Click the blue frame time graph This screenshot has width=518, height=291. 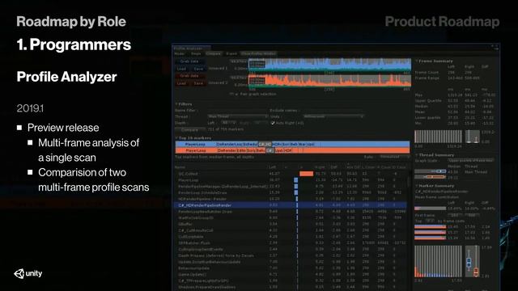tap(329, 65)
